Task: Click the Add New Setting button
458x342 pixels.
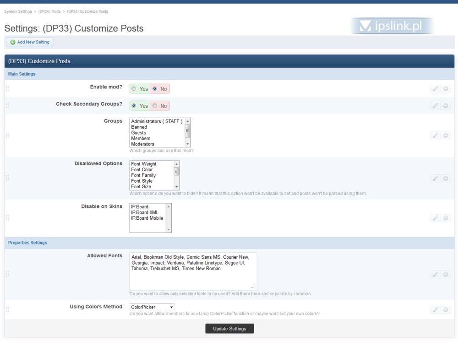Action: (x=30, y=42)
